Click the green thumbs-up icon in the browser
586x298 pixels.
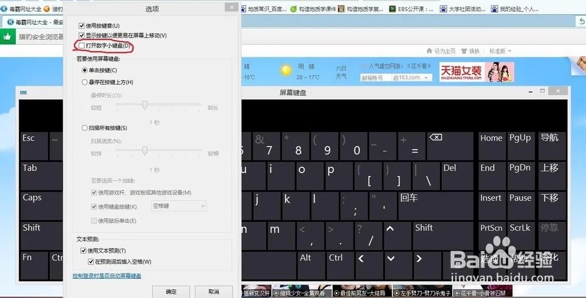point(8,36)
